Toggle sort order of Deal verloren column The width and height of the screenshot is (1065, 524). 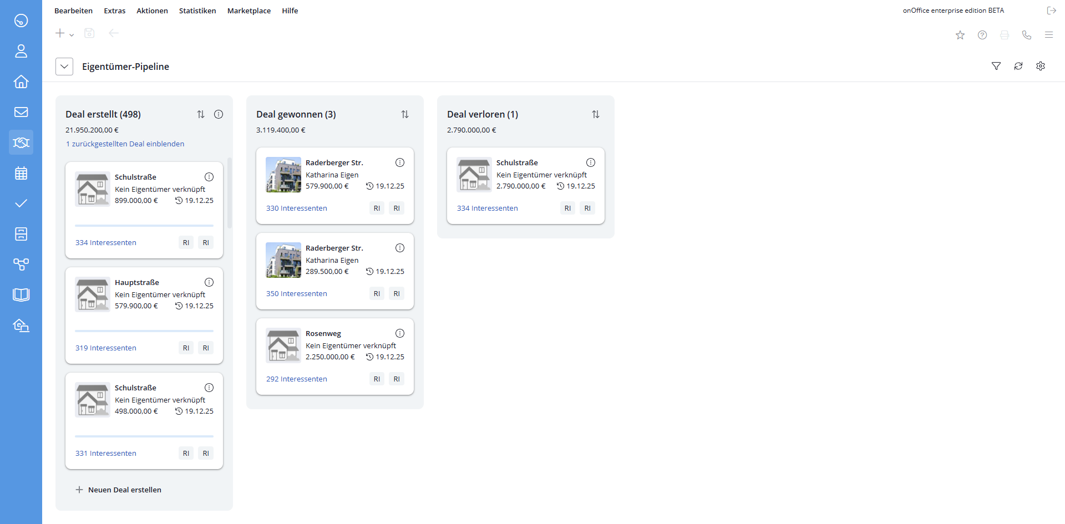[x=596, y=114]
